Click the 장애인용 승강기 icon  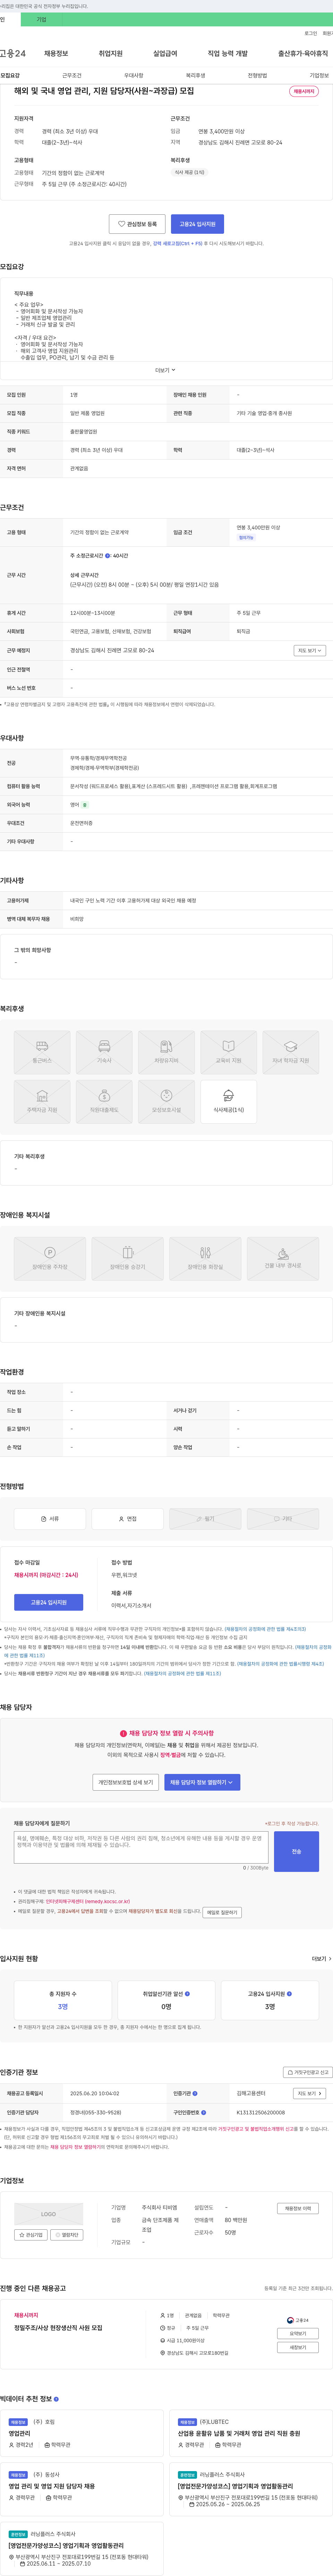(x=127, y=1259)
